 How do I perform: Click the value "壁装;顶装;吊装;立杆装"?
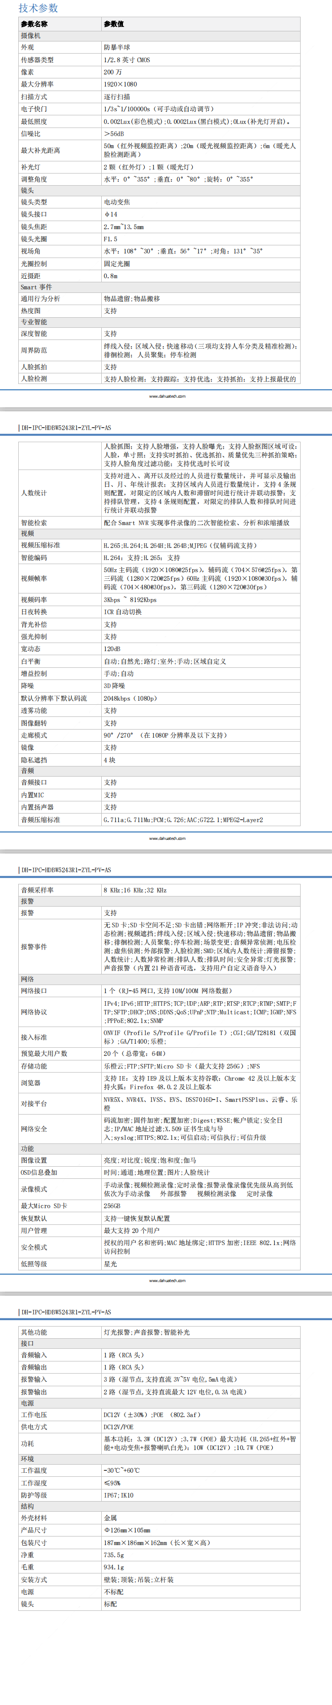click(139, 1579)
